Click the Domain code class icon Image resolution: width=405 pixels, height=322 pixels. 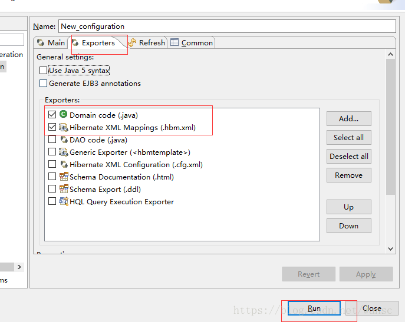coord(63,114)
